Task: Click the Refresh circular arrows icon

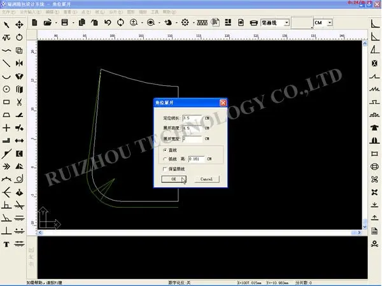Action: click(120, 23)
